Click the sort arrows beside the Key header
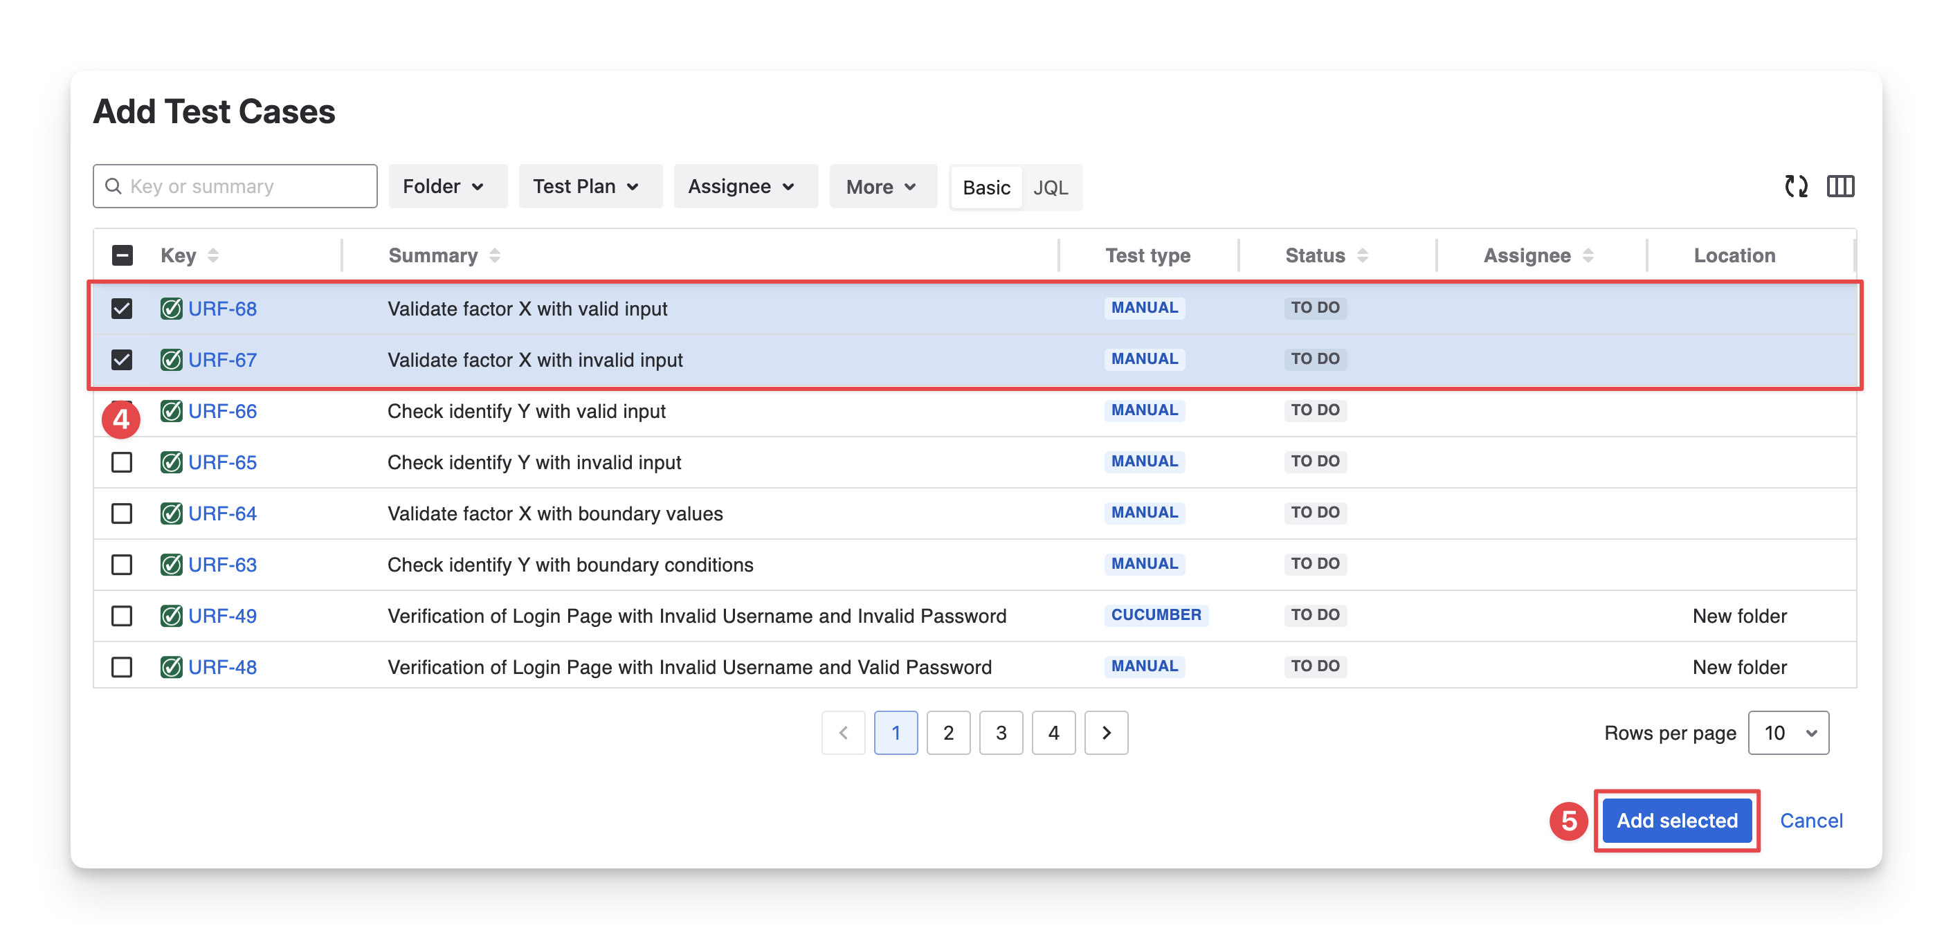This screenshot has width=1953, height=939. pyautogui.click(x=213, y=256)
